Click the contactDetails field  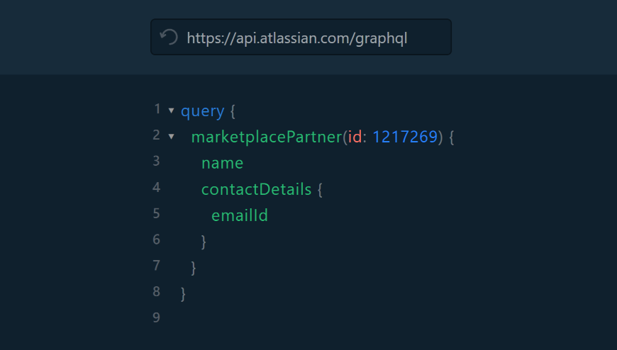[x=256, y=189]
